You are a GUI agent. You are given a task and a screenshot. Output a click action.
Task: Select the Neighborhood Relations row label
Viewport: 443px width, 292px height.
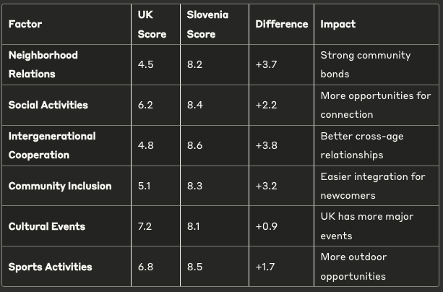point(43,64)
